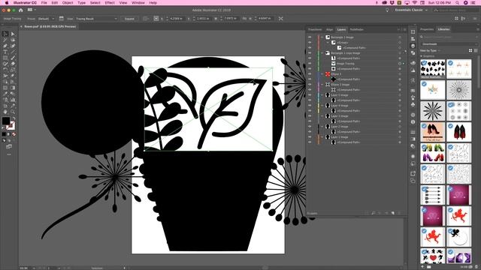Screen dimensions: 481x270
Task: Switch Libraries panel to list view
Action: 476,50
